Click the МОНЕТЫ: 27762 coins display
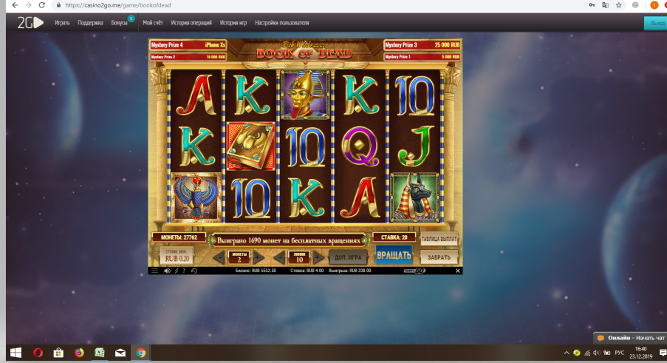This screenshot has height=363, width=667. 179,237
